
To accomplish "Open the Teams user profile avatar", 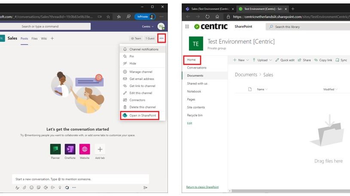I will click(x=161, y=27).
